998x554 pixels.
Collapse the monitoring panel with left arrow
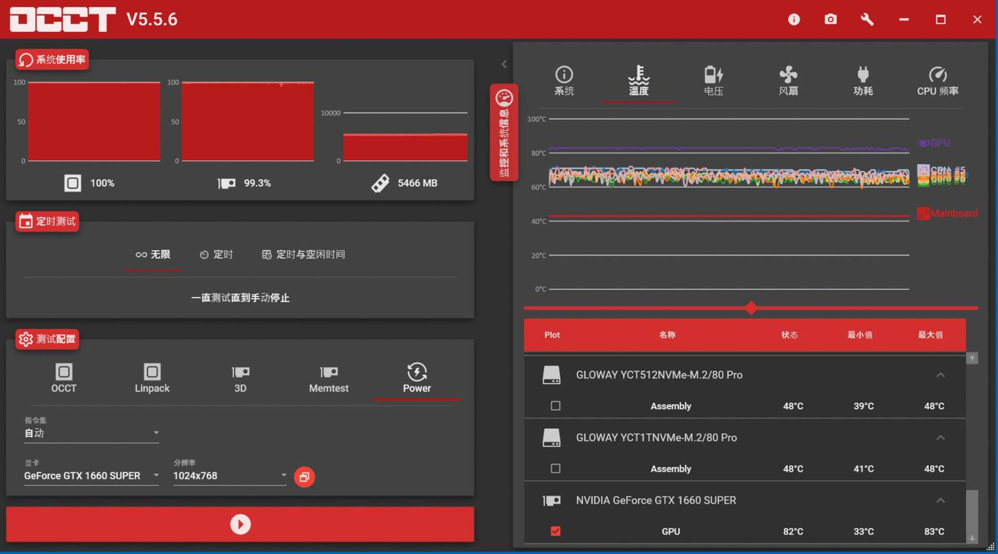(x=504, y=64)
